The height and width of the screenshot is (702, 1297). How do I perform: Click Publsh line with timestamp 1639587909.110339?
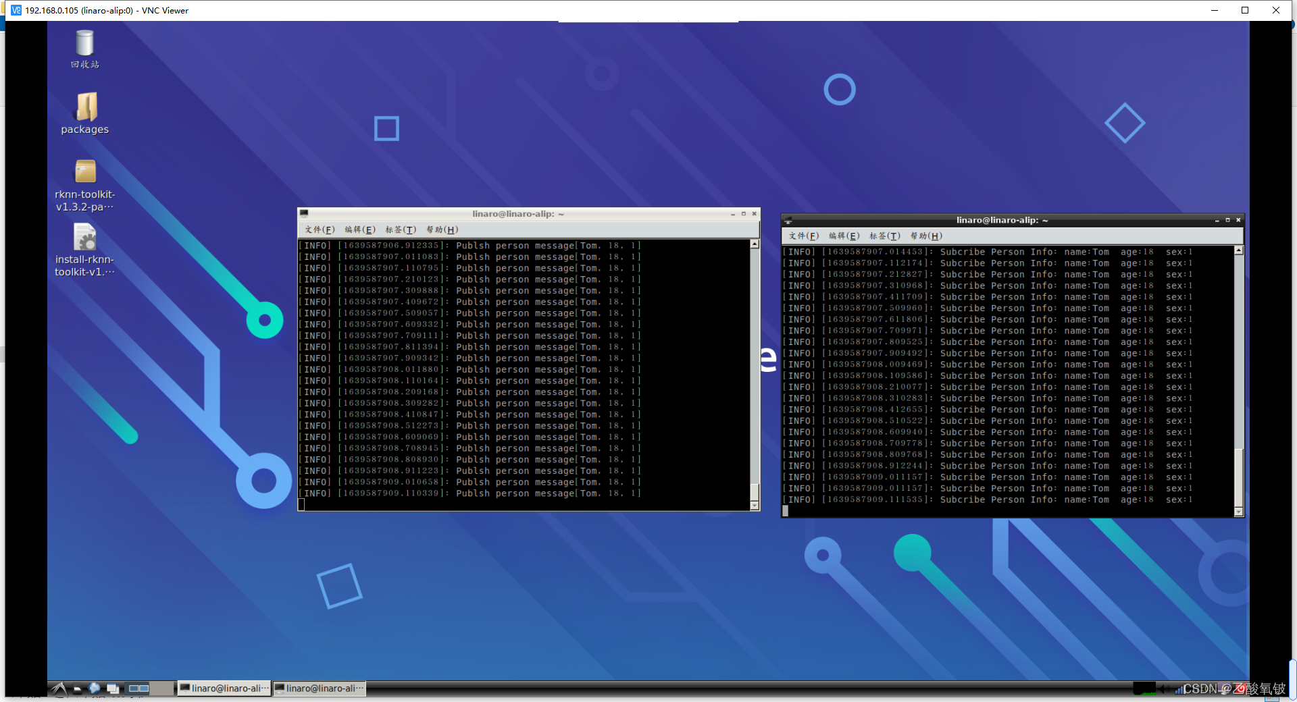470,493
